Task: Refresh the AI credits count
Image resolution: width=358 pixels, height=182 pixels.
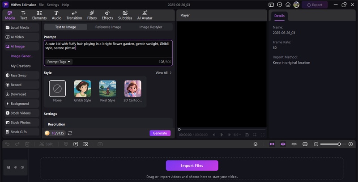Action: [70, 133]
